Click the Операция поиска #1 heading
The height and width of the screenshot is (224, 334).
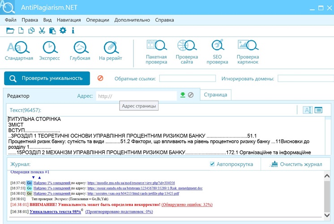click(x=30, y=172)
